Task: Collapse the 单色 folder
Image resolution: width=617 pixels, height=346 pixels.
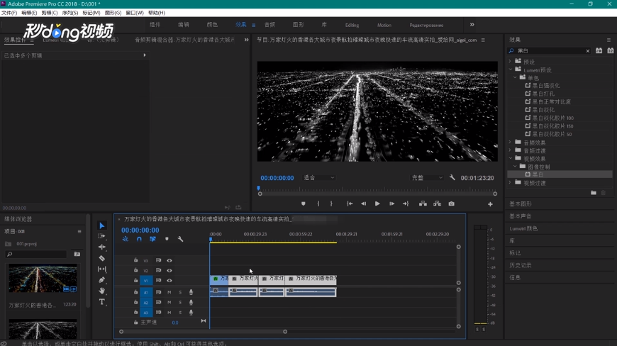Action: click(515, 77)
